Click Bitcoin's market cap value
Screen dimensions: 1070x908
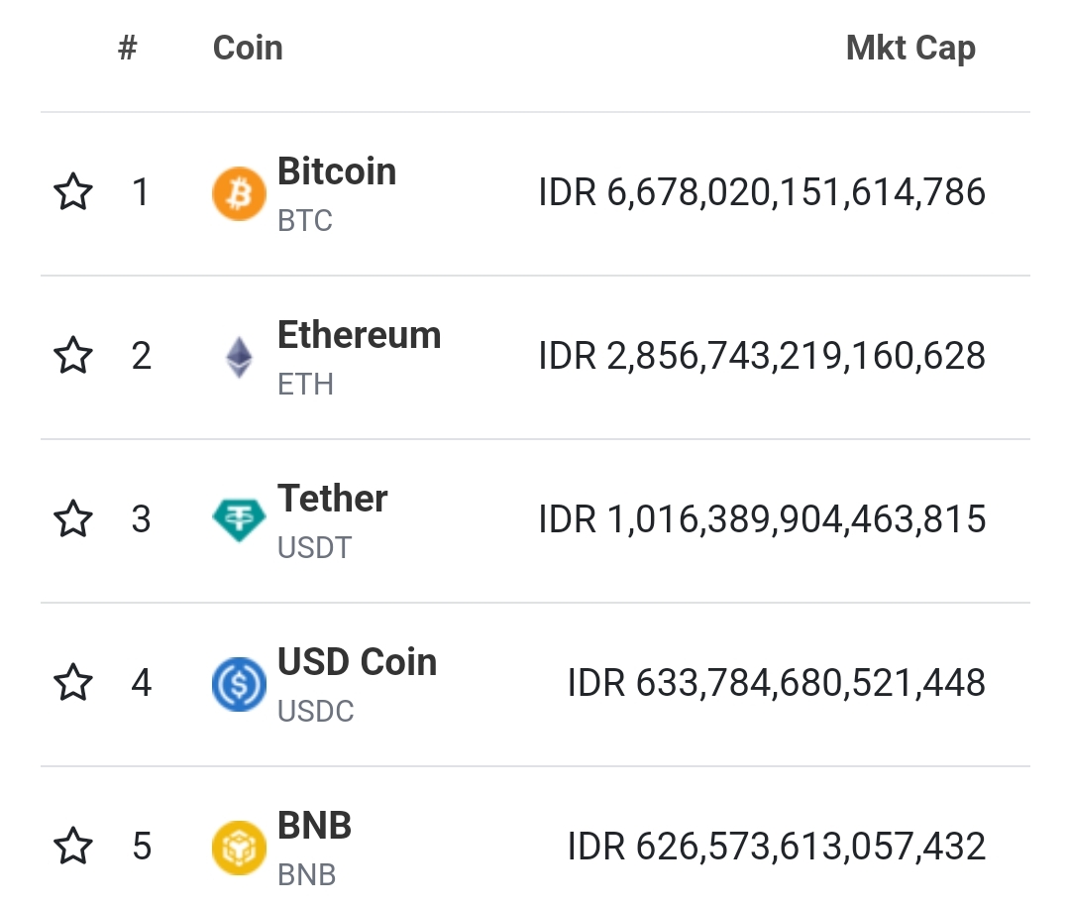click(762, 192)
